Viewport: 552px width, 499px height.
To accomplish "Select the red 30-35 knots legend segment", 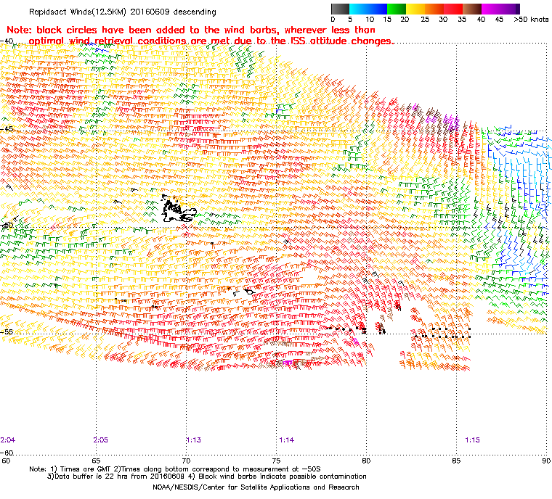I will point(453,9).
